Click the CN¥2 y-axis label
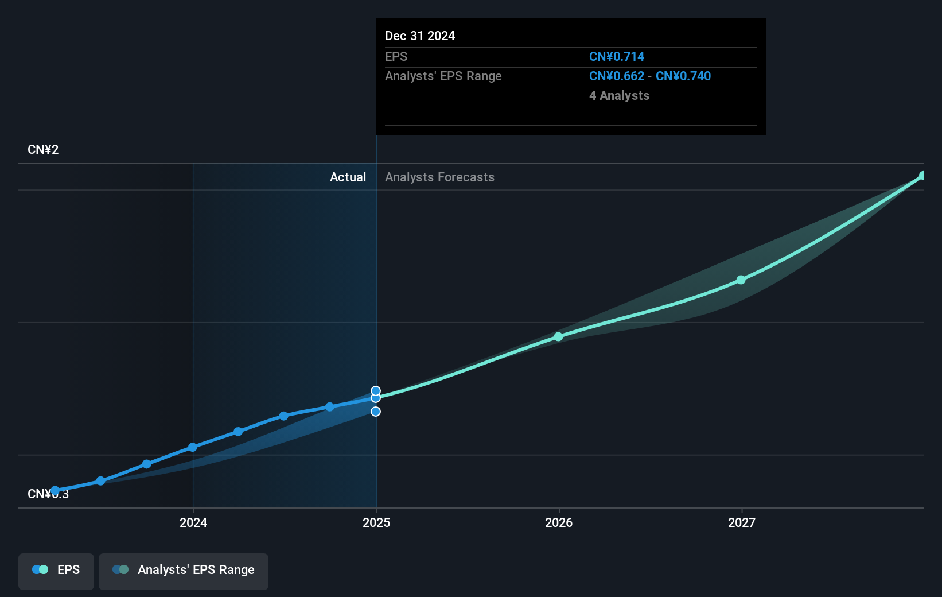Viewport: 942px width, 597px height. point(43,149)
